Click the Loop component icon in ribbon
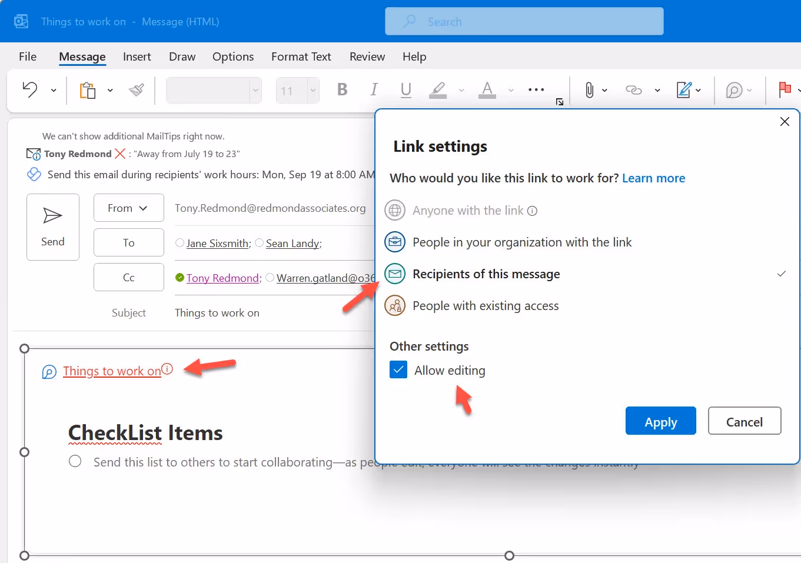Viewport: 801px width, 563px height. click(734, 90)
